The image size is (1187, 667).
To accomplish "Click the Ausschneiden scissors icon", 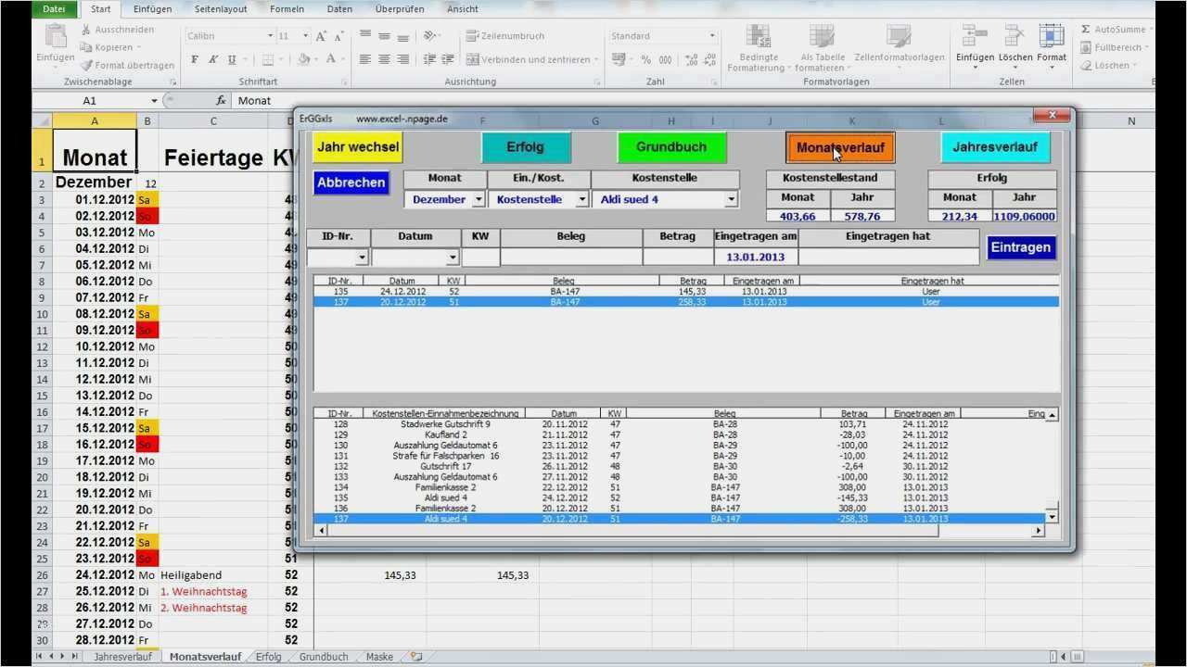I will (87, 30).
